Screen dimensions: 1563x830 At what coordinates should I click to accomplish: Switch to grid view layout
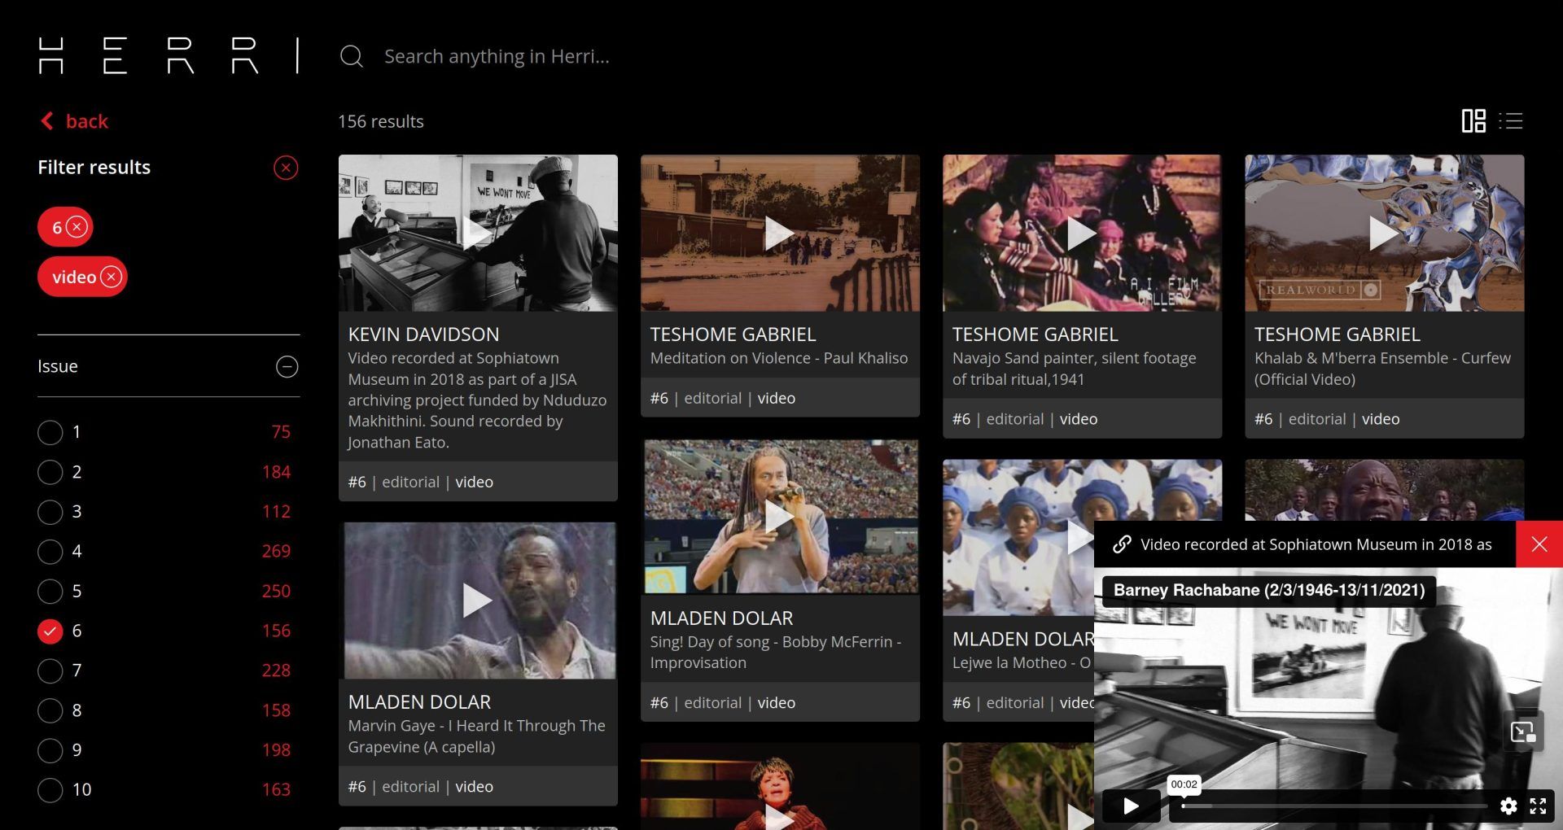pyautogui.click(x=1473, y=121)
